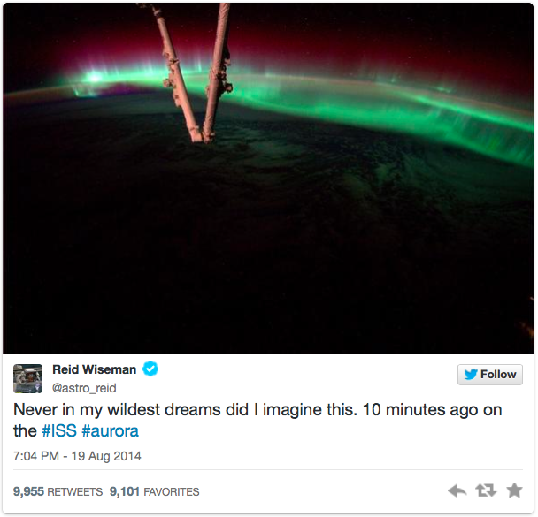This screenshot has width=538, height=517.
Task: Open the 7:04 PM timestamp permalink
Action: coord(36,456)
